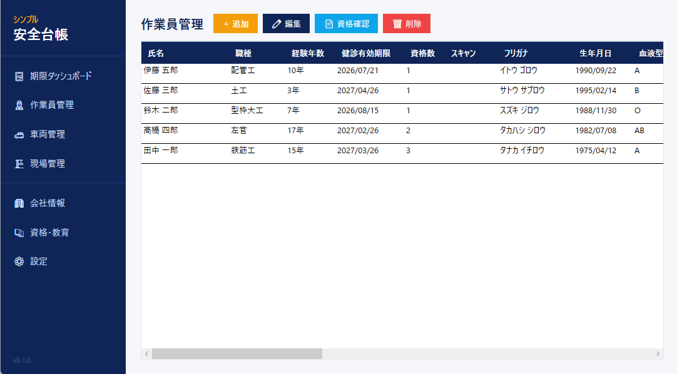
Task: Sort by 資格数 column header
Action: 422,54
